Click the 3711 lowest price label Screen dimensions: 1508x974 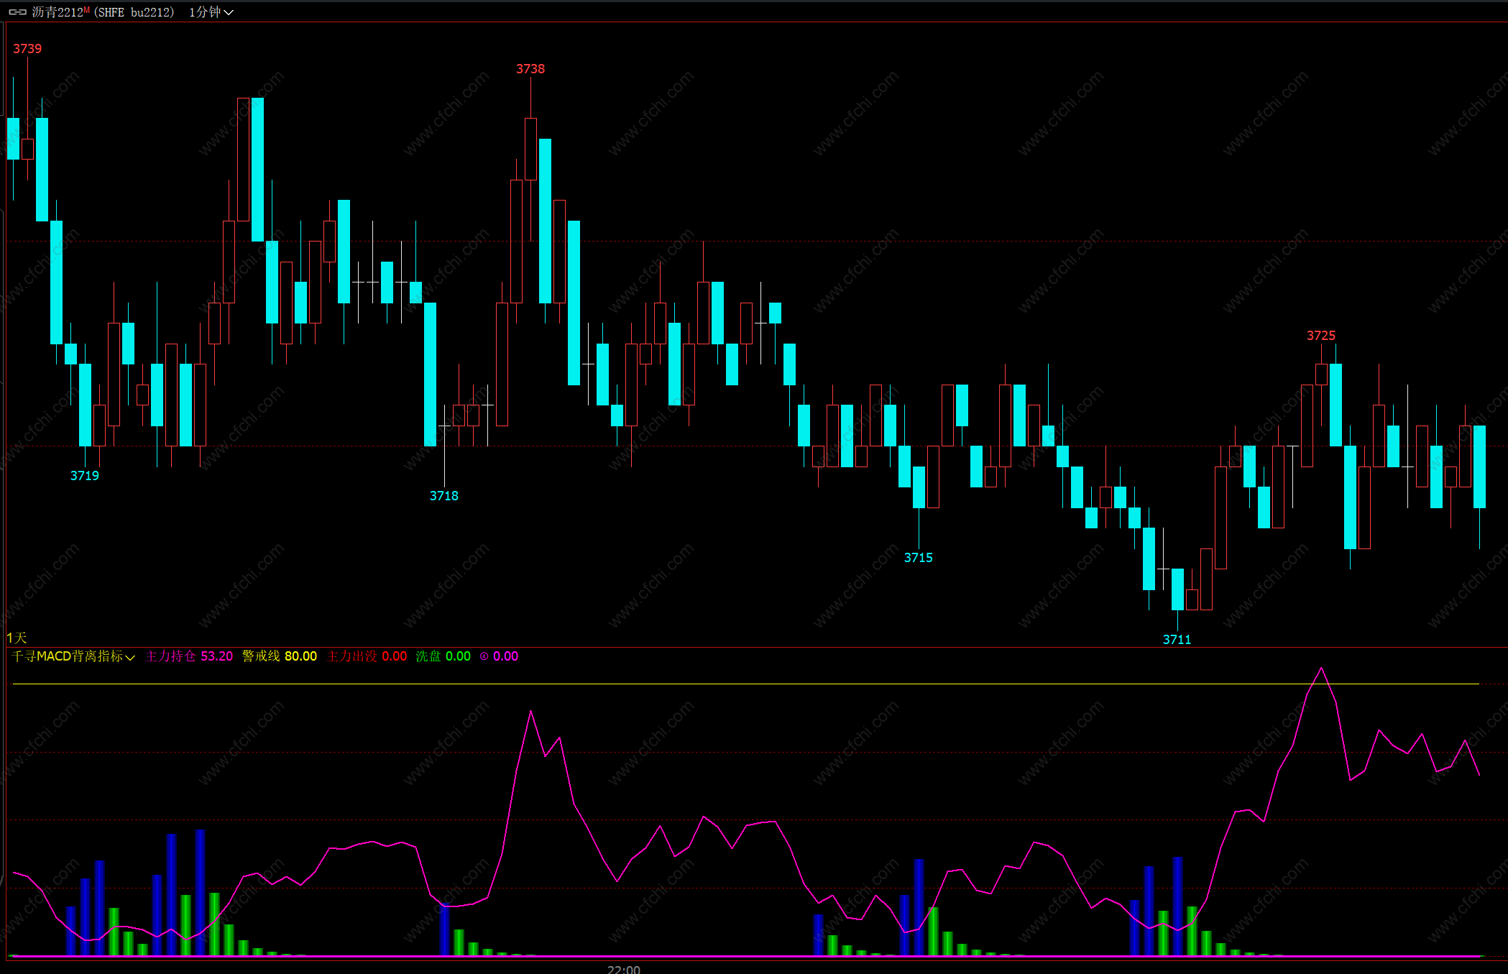[x=1177, y=640]
